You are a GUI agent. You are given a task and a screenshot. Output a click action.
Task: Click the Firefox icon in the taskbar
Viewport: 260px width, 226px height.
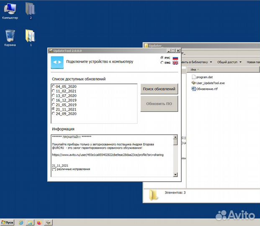tap(39, 222)
